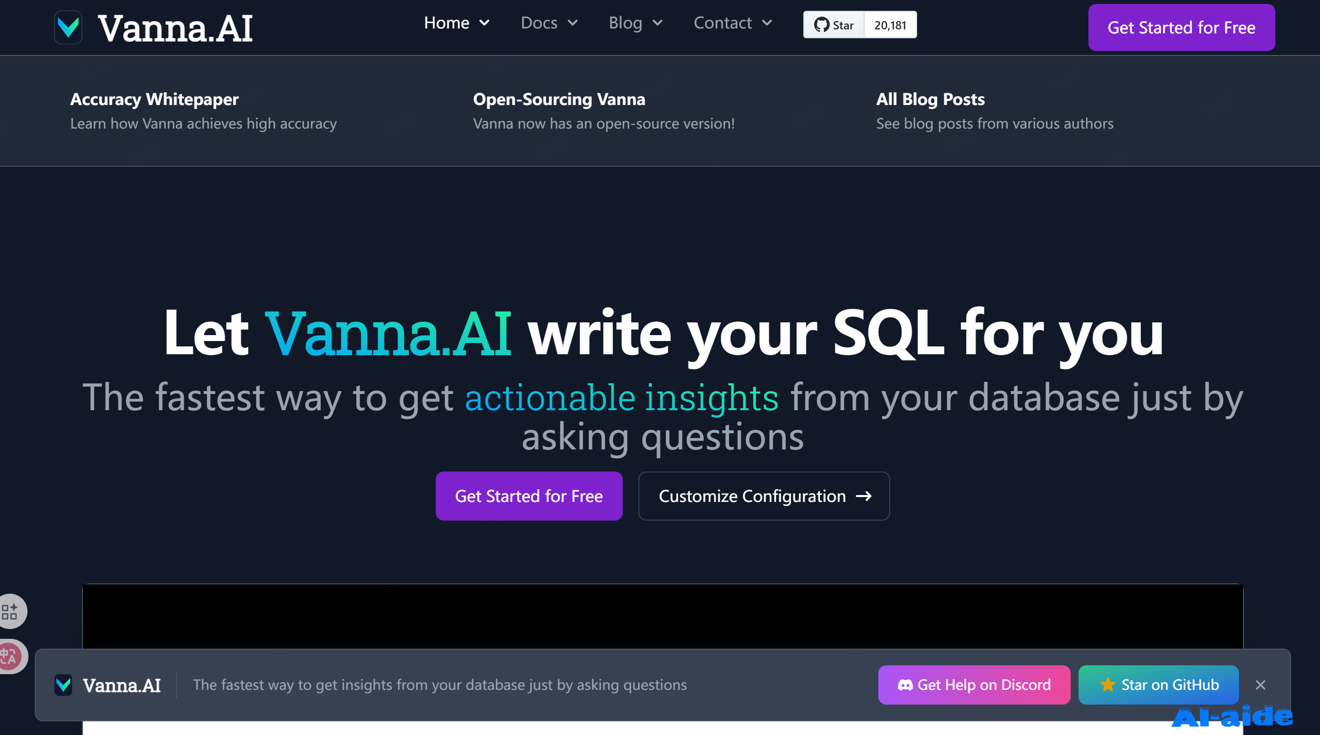Click the hero Get Started for Free button
Screen dimensions: 1320x735
coord(529,496)
